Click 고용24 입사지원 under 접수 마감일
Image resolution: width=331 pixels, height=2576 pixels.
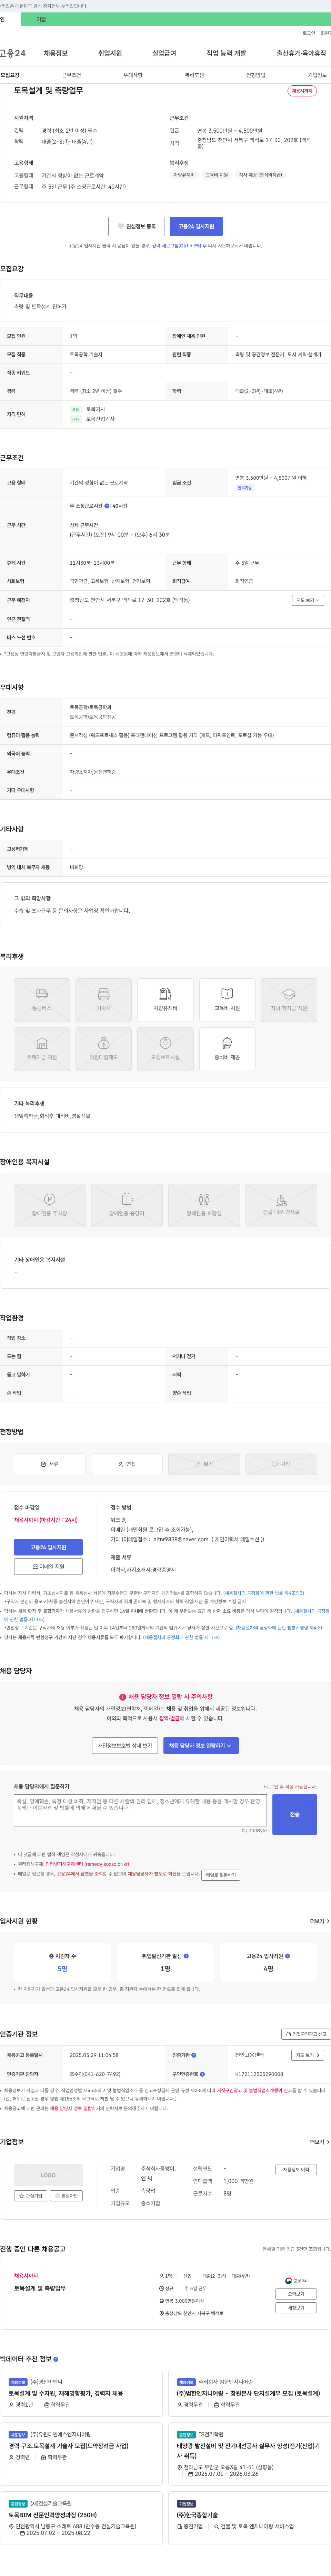tap(48, 1547)
